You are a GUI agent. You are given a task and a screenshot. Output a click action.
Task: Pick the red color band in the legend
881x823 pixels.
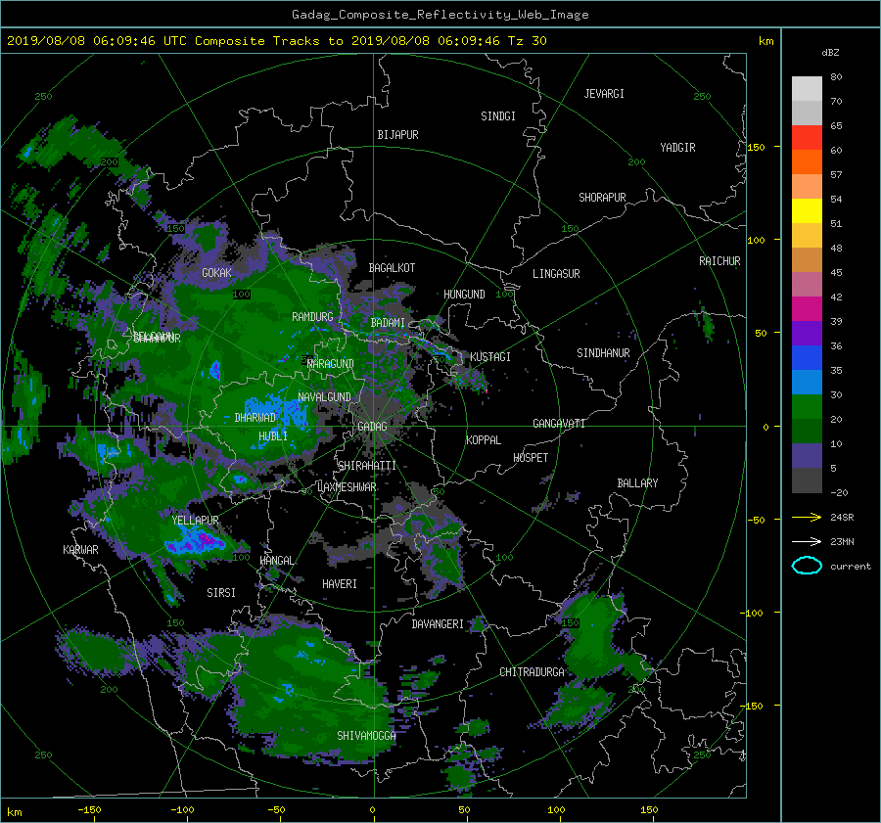(807, 138)
